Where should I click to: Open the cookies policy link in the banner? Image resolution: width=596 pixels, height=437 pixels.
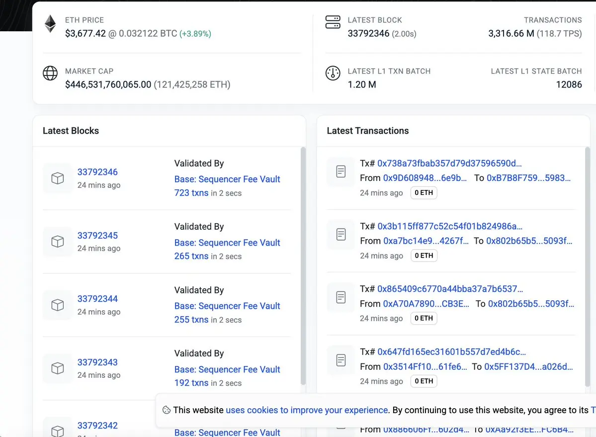307,410
